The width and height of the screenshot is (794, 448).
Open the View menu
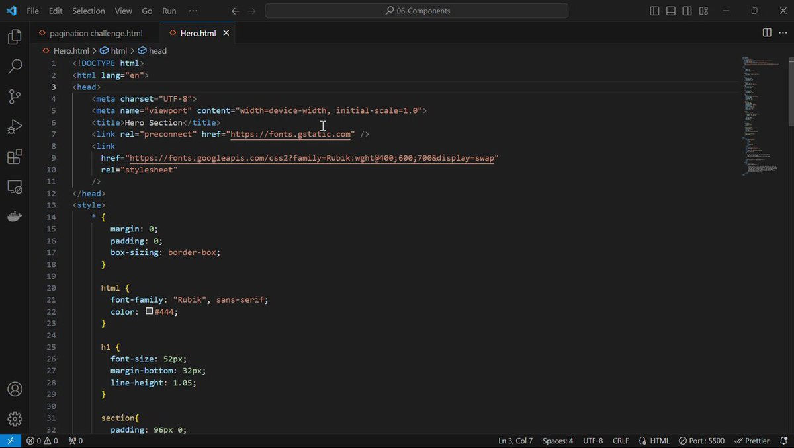[124, 11]
